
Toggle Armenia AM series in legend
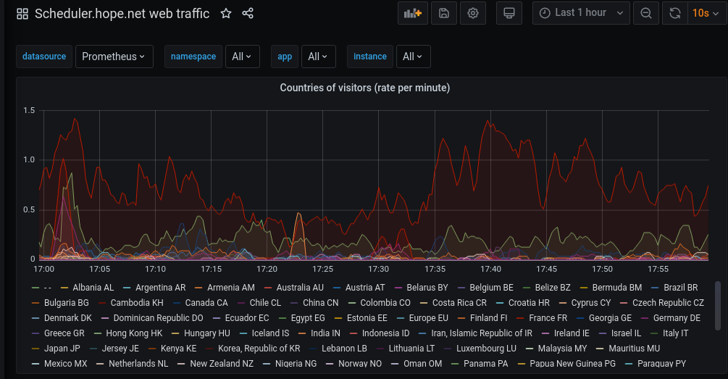pos(231,288)
